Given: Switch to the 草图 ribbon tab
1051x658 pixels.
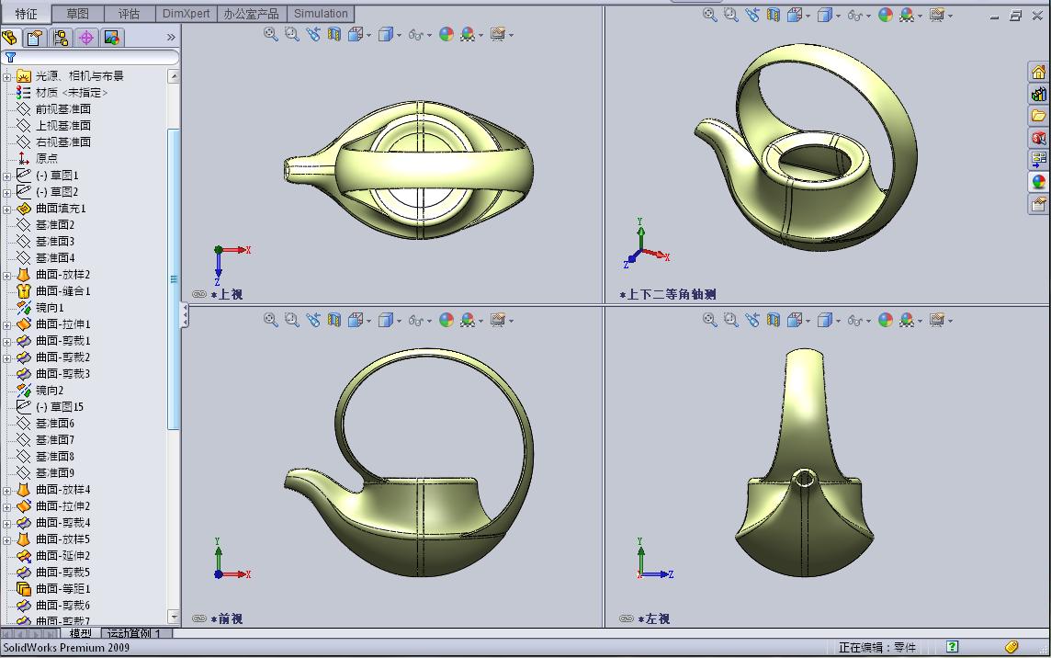Looking at the screenshot, I should (78, 14).
